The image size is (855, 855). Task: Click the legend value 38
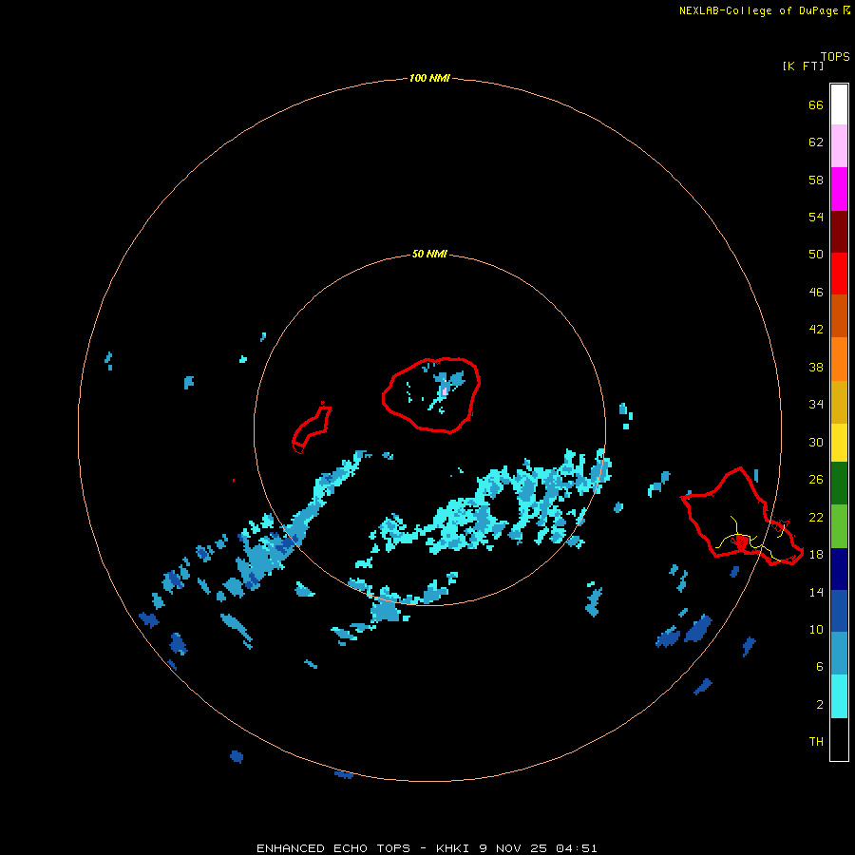816,368
